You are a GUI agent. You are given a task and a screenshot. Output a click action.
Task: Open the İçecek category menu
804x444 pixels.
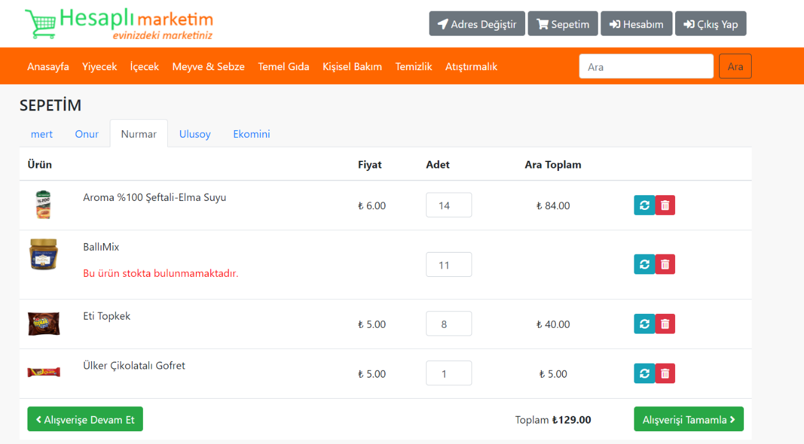(x=144, y=66)
